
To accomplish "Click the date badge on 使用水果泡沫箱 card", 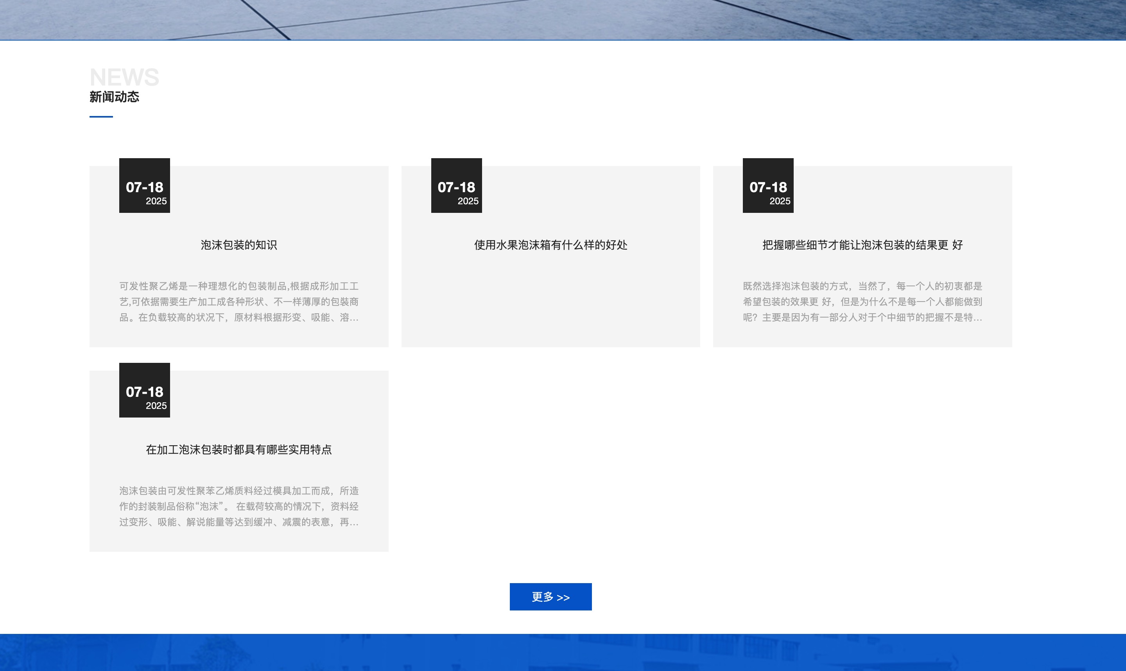I will point(456,186).
